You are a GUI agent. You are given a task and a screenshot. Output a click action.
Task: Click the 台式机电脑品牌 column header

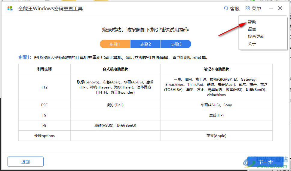pos(115,69)
